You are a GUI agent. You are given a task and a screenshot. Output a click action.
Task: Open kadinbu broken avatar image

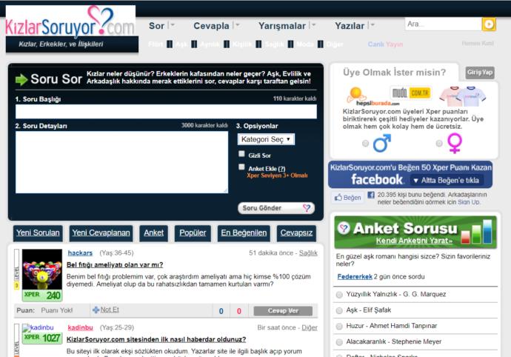click(38, 327)
